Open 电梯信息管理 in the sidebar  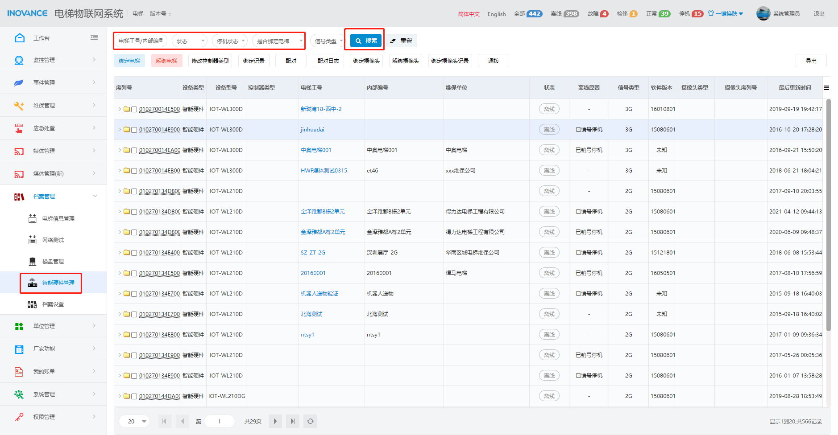[58, 218]
